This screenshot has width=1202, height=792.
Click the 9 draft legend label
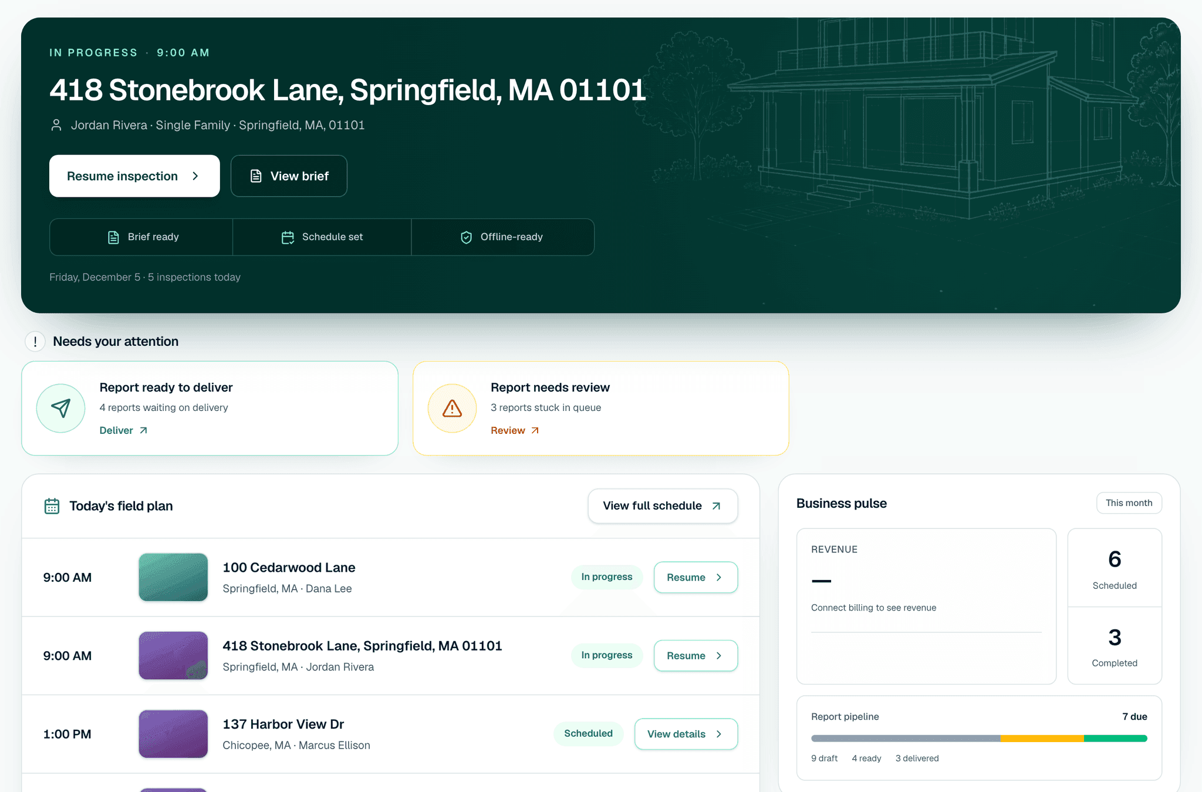tap(824, 759)
